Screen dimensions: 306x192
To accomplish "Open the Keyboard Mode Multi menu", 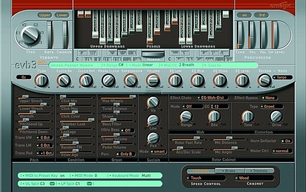I will point(130,176).
